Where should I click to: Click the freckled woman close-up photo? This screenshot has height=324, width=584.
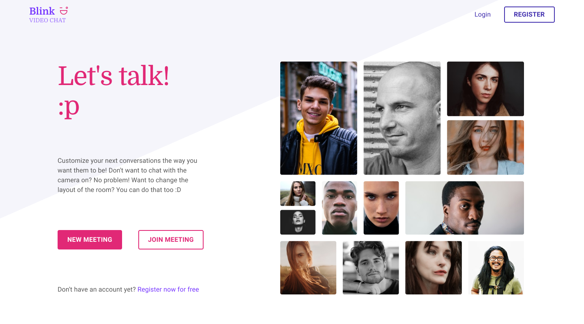click(x=381, y=208)
